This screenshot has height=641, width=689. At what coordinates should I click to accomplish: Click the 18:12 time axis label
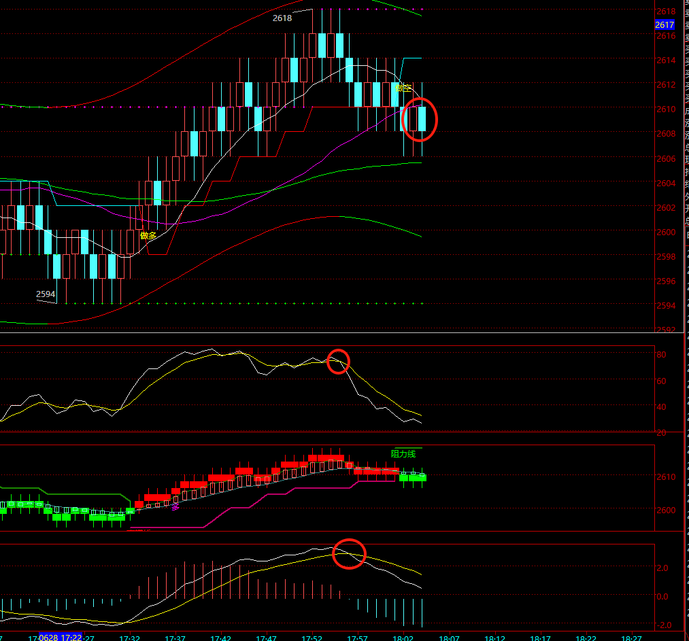pyautogui.click(x=494, y=638)
